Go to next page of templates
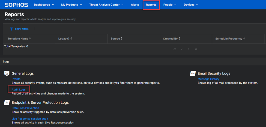 point(189,49)
